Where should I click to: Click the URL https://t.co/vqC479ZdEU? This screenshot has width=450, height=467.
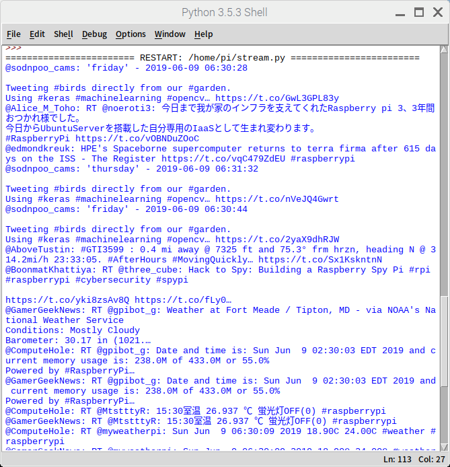(223, 159)
